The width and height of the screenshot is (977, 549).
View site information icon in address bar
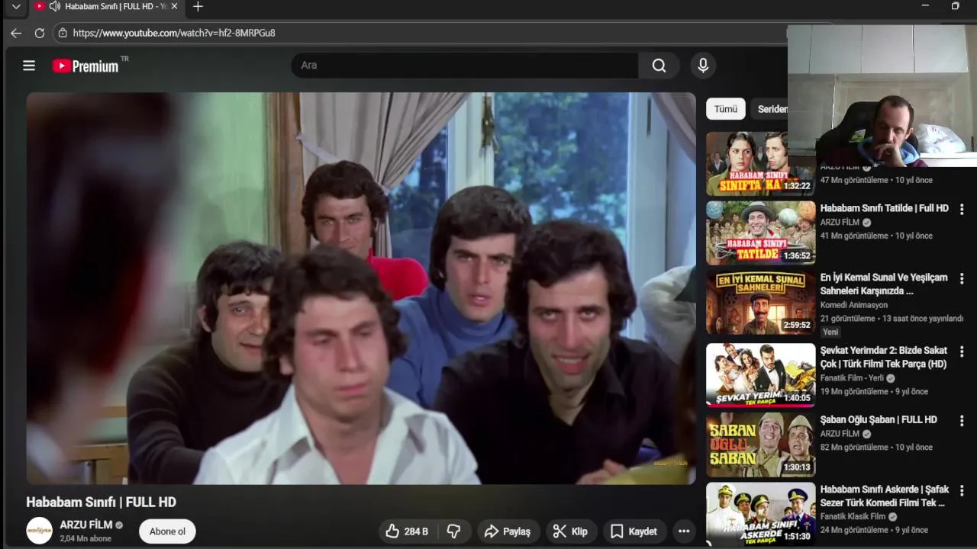click(x=63, y=33)
